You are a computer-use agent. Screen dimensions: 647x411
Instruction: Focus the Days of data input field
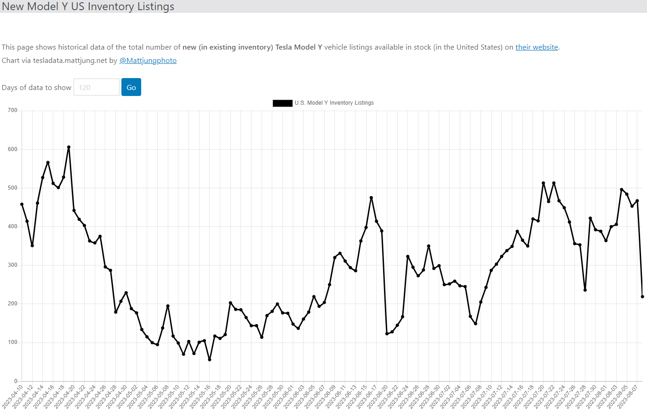(x=97, y=87)
